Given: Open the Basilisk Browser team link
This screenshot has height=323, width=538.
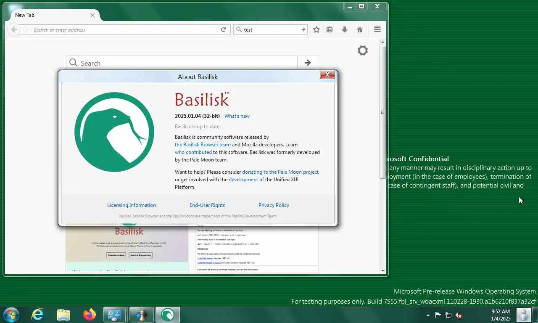Looking at the screenshot, I should coord(203,145).
